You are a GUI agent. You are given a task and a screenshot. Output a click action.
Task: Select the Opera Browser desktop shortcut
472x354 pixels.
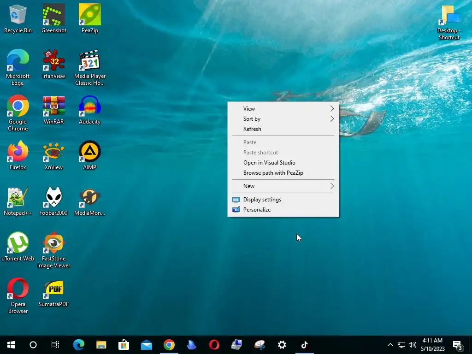point(18,296)
